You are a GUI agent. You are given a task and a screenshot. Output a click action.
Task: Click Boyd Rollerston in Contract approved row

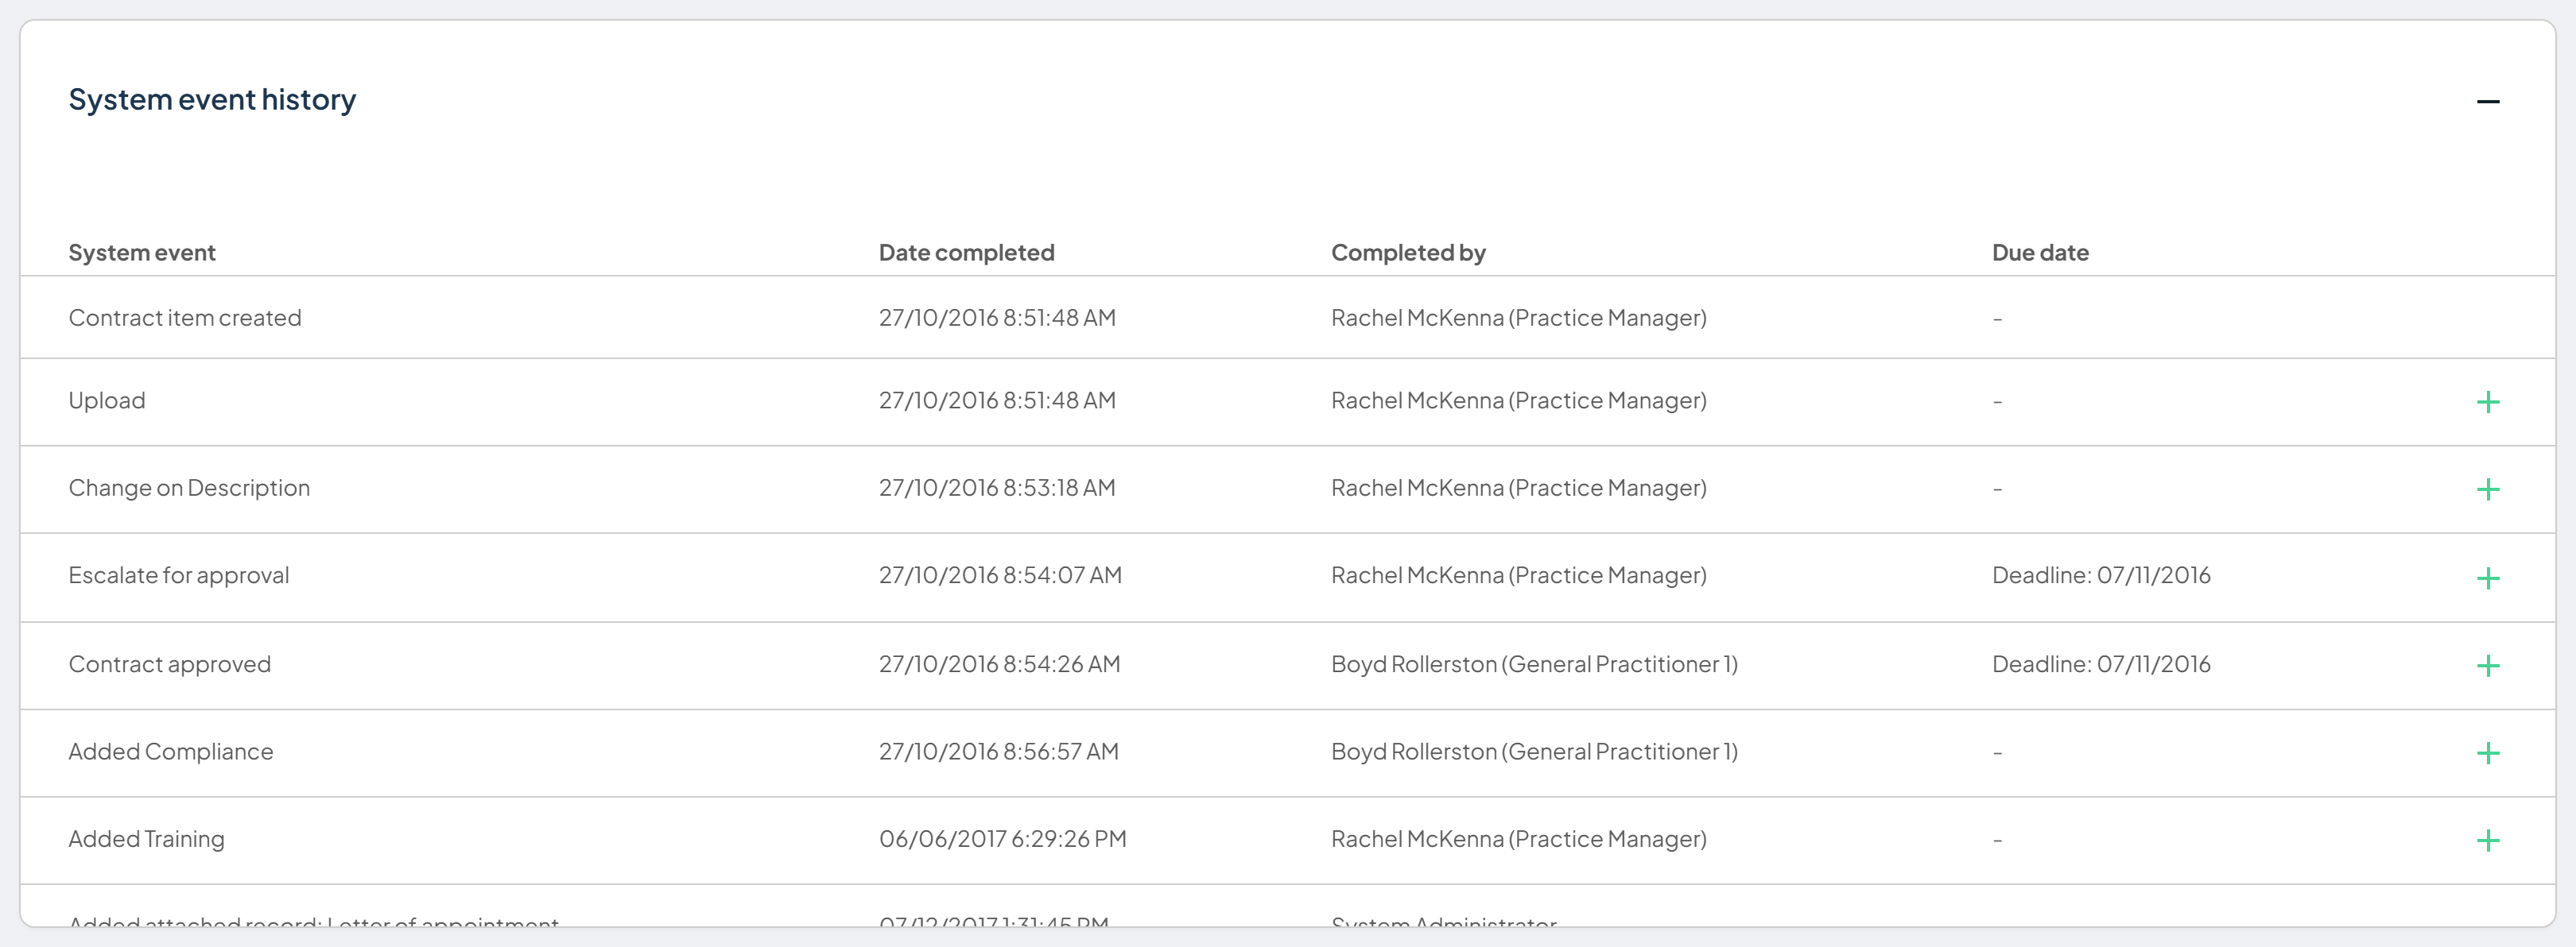click(1534, 664)
